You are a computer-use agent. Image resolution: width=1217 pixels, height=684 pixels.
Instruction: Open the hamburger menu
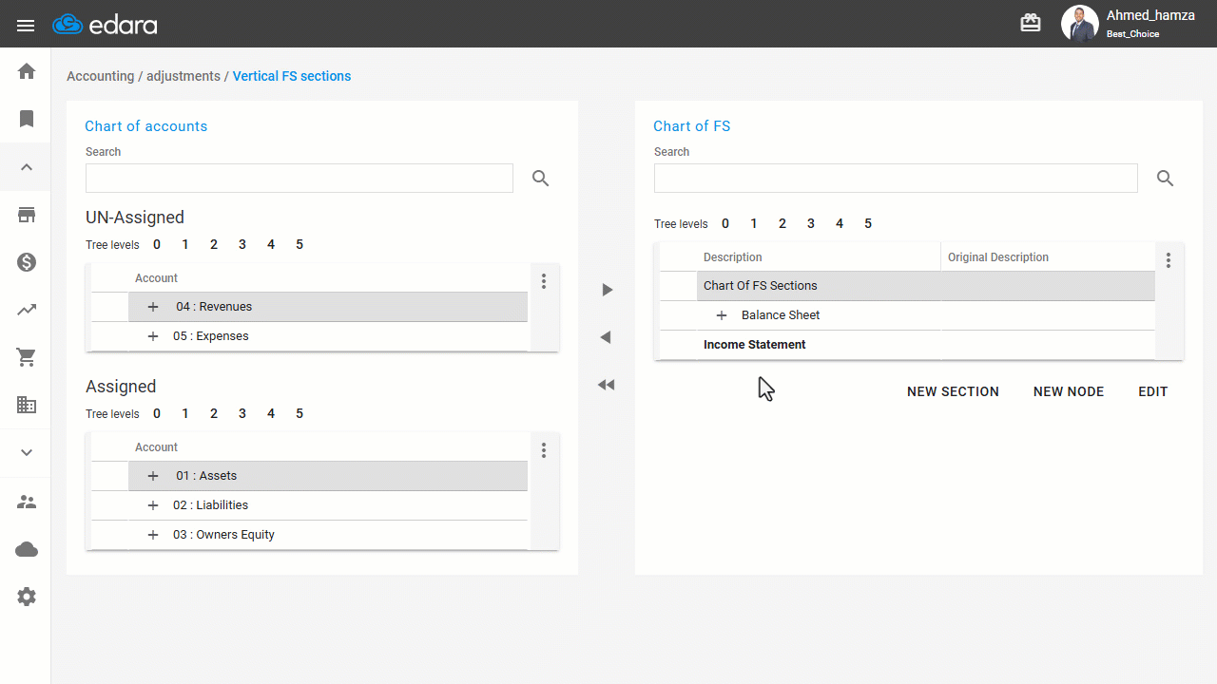26,26
